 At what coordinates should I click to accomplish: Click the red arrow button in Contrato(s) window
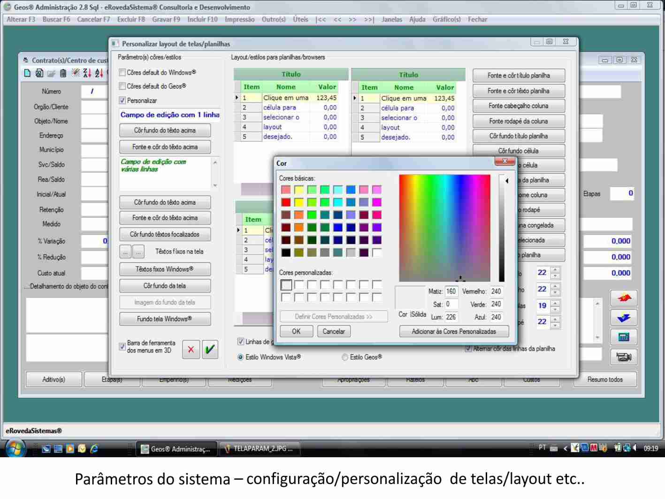click(624, 298)
